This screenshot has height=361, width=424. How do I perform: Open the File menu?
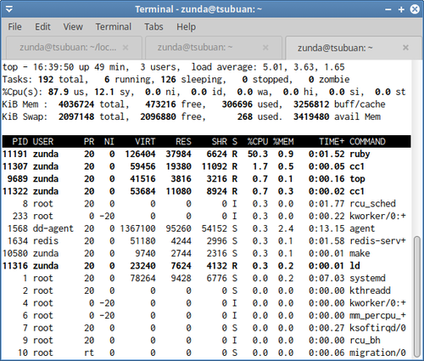(x=14, y=26)
